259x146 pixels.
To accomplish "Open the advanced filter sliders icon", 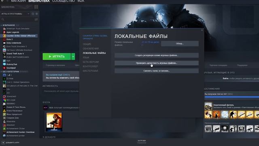I will (36, 19).
